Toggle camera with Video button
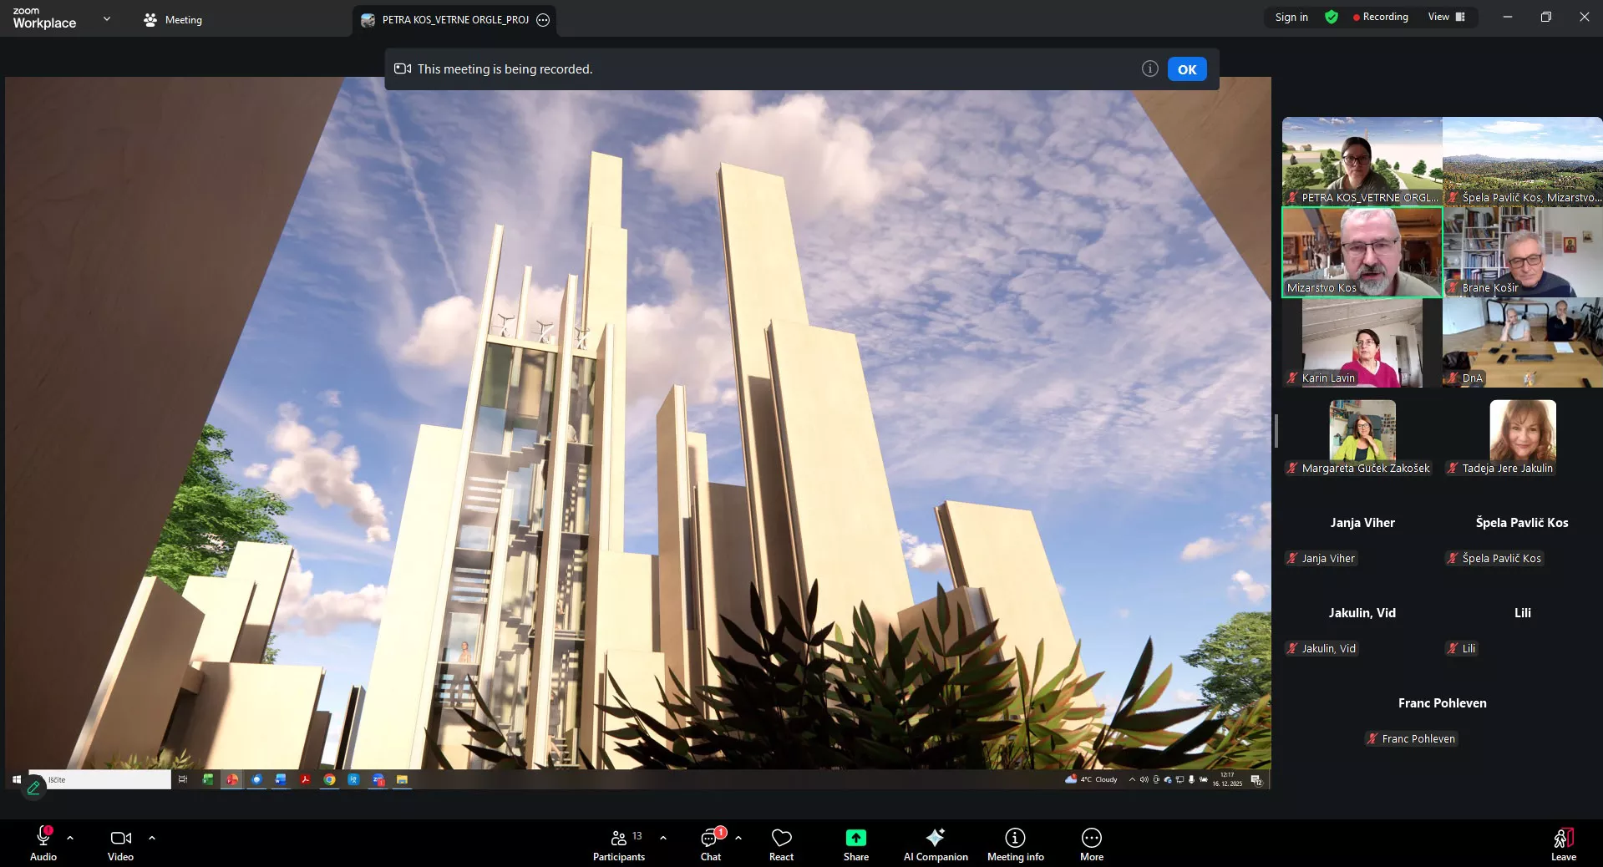The width and height of the screenshot is (1603, 867). (x=120, y=844)
